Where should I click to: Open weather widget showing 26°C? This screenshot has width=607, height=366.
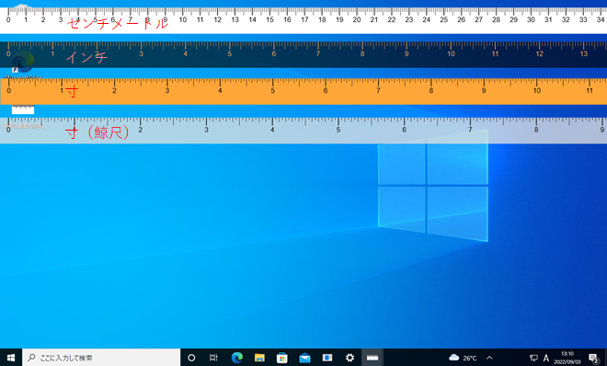[463, 358]
